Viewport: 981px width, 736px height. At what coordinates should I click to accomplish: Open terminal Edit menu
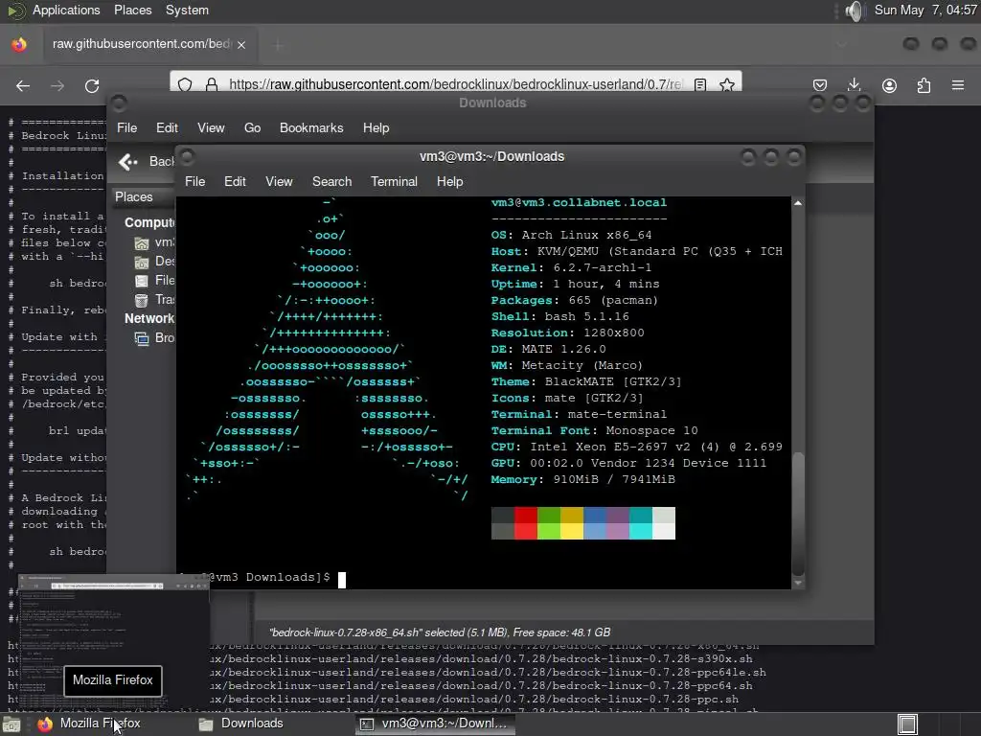coord(236,181)
